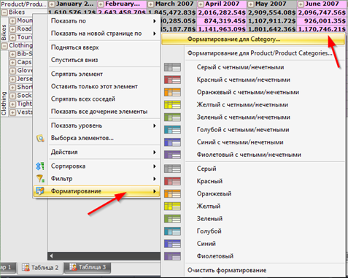This screenshot has width=348, height=278.
Task: Open the Показать по submenu
Action: click(x=96, y=21)
